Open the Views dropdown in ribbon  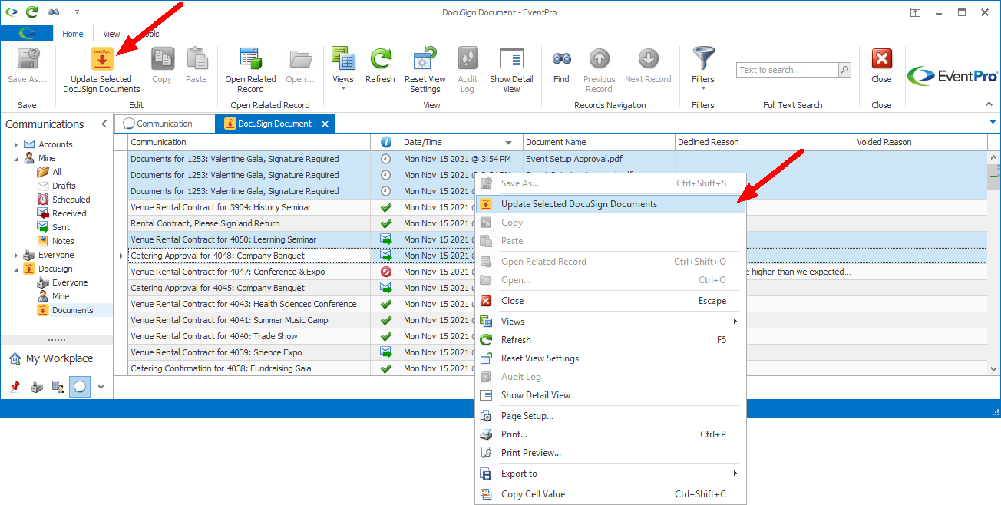pos(343,71)
